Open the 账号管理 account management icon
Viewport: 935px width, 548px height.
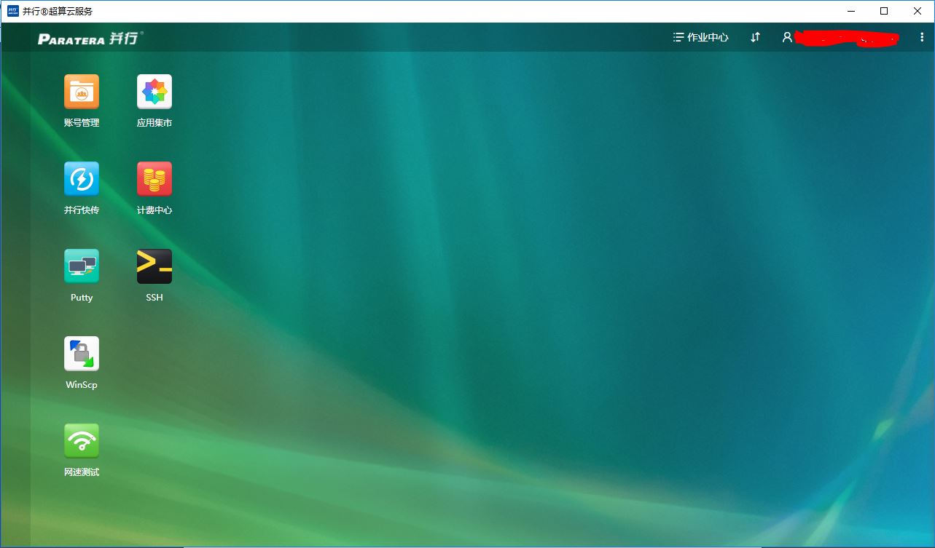(82, 92)
